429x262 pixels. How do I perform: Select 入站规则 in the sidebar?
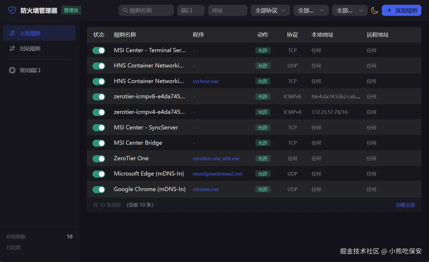coord(40,33)
